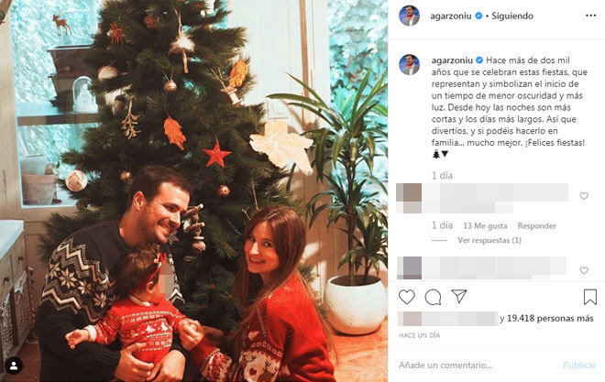This screenshot has height=382, width=605.
Task: Click the Publicar button
Action: click(579, 365)
